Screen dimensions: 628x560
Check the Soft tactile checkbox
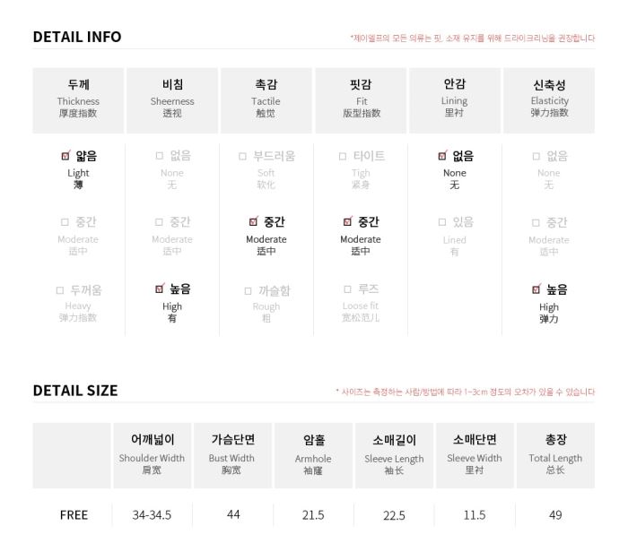point(242,157)
